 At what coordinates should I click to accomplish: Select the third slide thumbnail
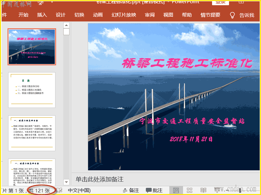pyautogui.click(x=32, y=133)
